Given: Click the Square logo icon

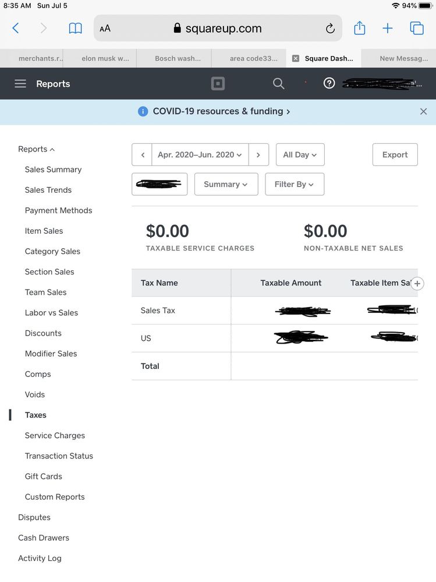Looking at the screenshot, I should coord(218,84).
